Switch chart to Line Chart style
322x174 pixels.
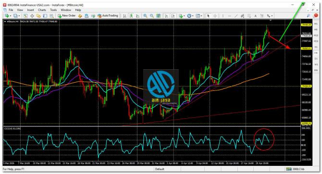[137, 15]
